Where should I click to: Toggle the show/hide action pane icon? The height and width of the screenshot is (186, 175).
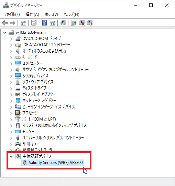click(x=53, y=23)
